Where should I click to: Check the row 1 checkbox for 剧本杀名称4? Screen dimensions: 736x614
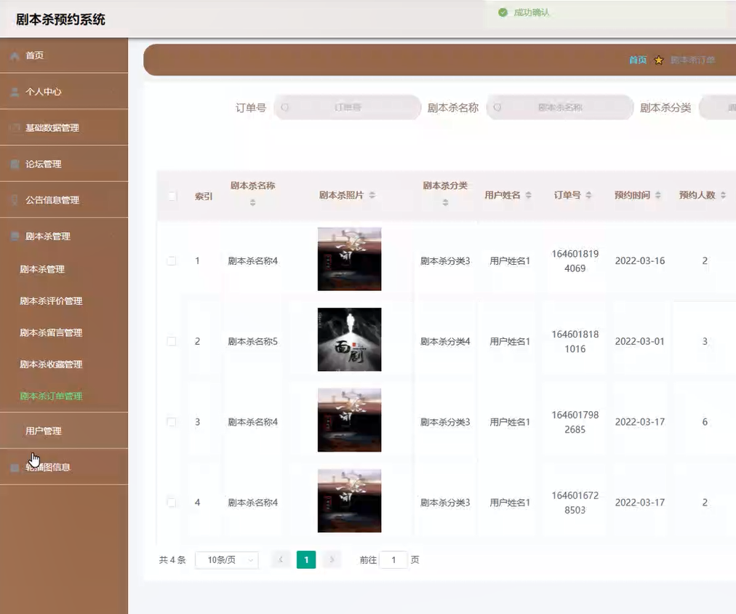pos(172,261)
